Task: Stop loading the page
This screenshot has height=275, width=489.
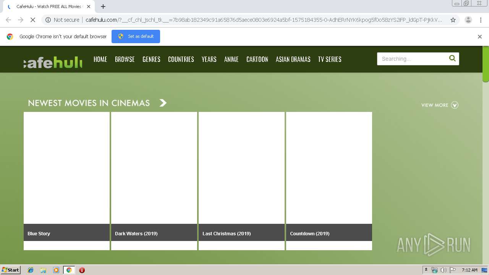Action: [x=33, y=20]
